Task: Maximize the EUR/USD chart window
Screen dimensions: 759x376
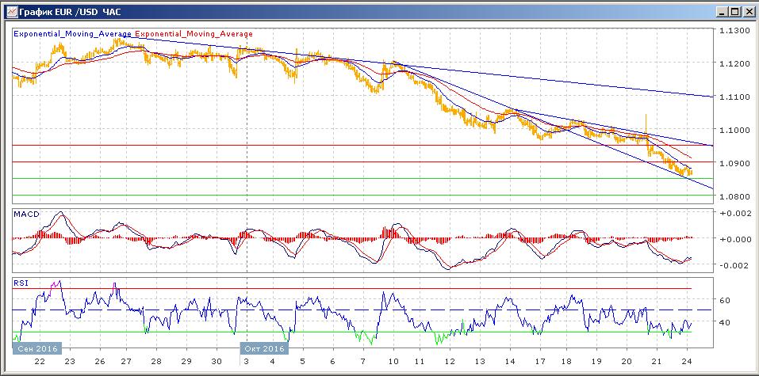Action: tap(735, 12)
